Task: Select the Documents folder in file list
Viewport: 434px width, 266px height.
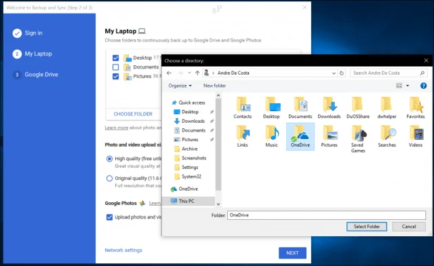Action: 300,107
